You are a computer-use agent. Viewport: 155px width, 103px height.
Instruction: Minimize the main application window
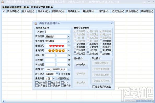(145, 2)
